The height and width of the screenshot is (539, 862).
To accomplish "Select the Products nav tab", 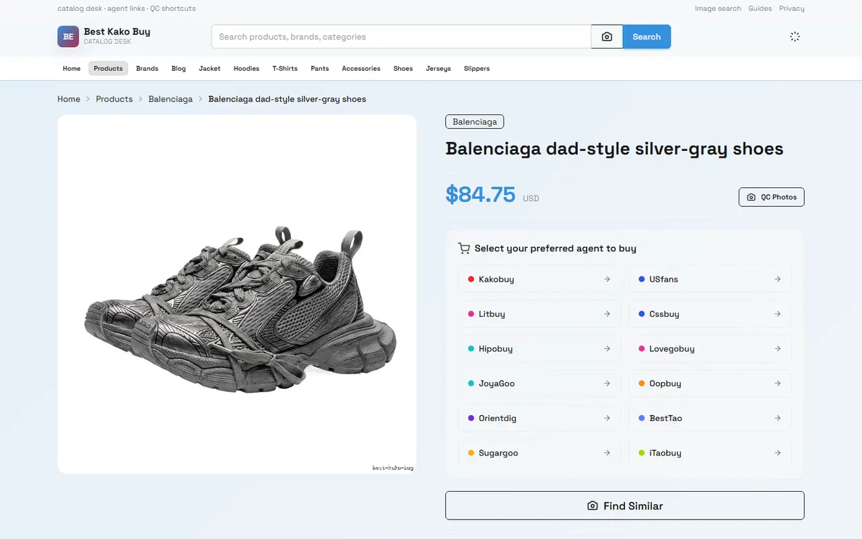I will [x=108, y=68].
